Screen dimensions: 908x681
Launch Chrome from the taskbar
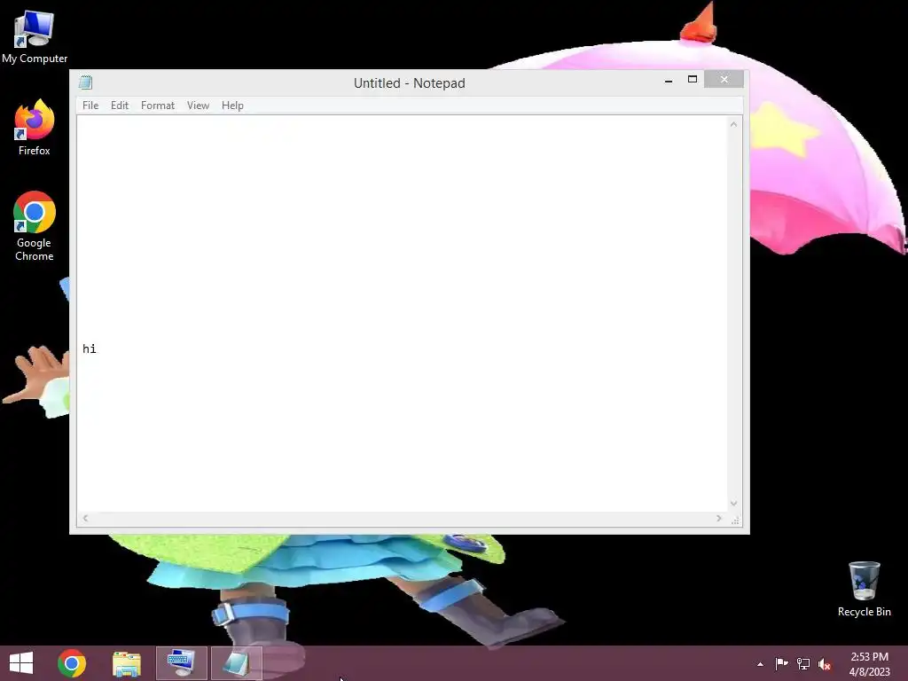coord(72,663)
